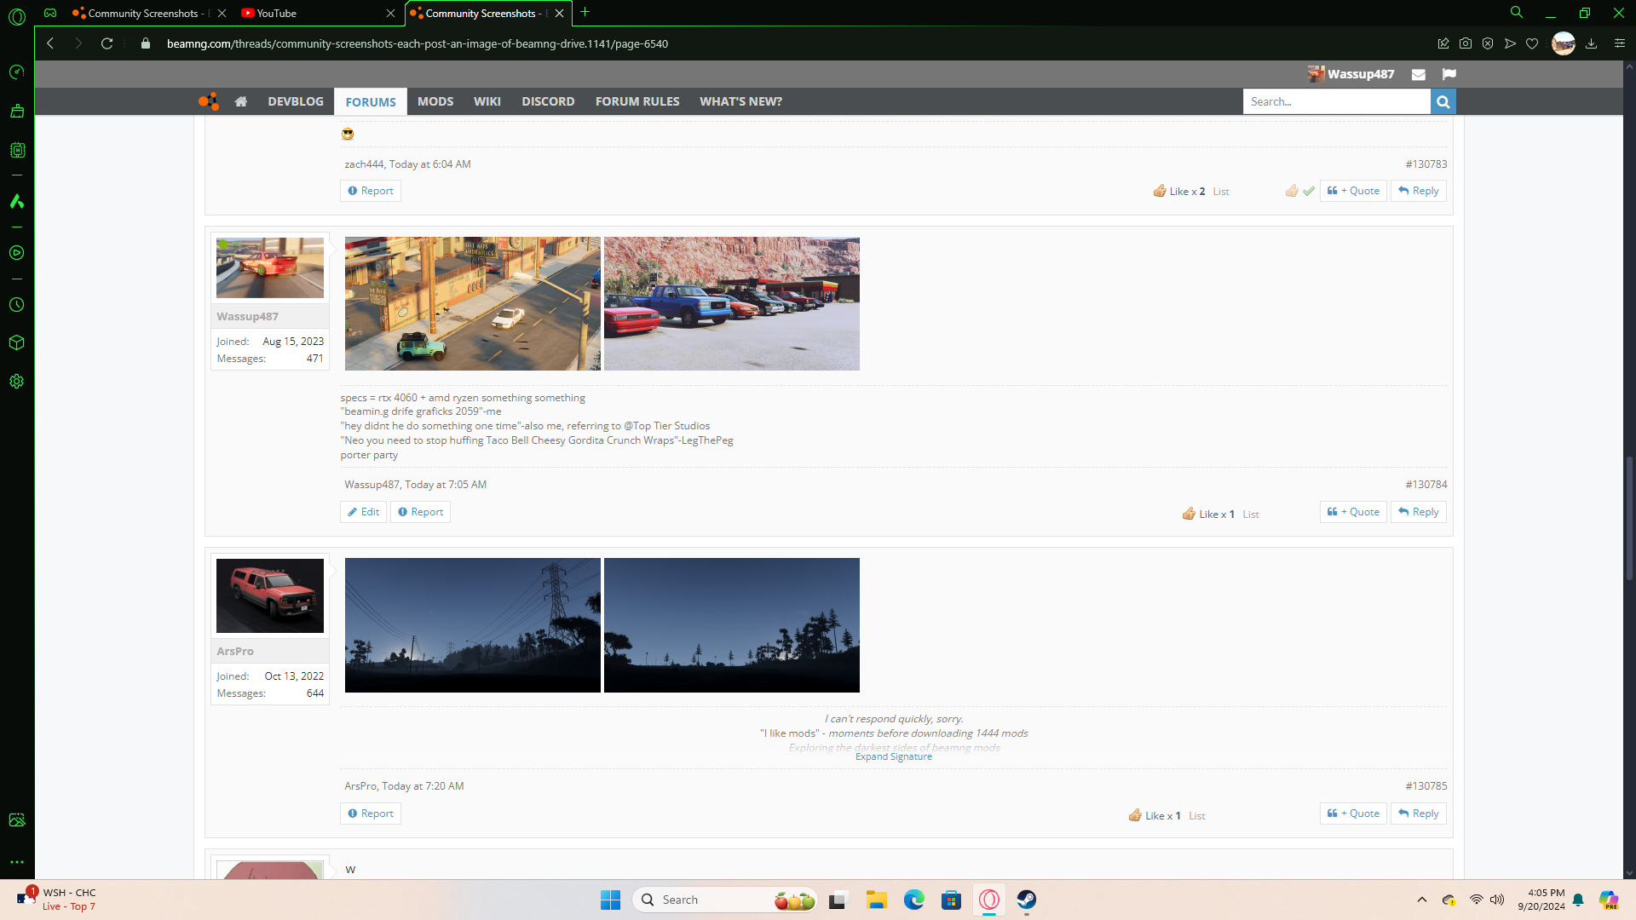The height and width of the screenshot is (920, 1636).
Task: Click the BeamNG logo in the navbar
Action: click(209, 101)
